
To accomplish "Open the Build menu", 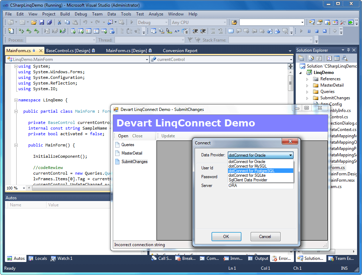I will pos(65,14).
